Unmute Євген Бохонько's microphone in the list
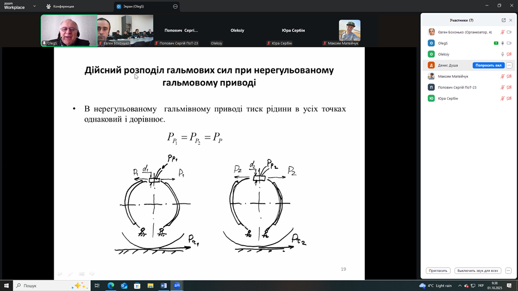Image resolution: width=518 pixels, height=291 pixels. 503,32
